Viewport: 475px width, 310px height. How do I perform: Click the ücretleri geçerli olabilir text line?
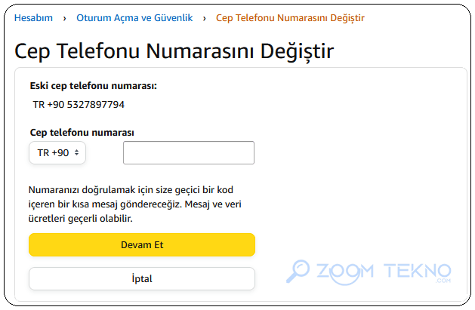80,219
